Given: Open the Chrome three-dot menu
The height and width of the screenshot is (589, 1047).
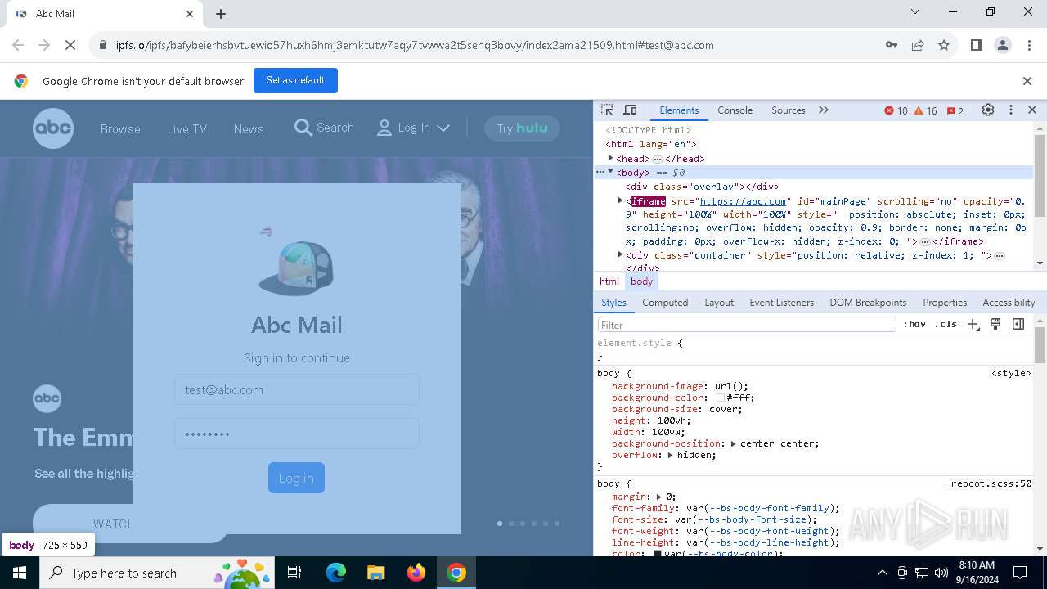Looking at the screenshot, I should tap(1029, 45).
